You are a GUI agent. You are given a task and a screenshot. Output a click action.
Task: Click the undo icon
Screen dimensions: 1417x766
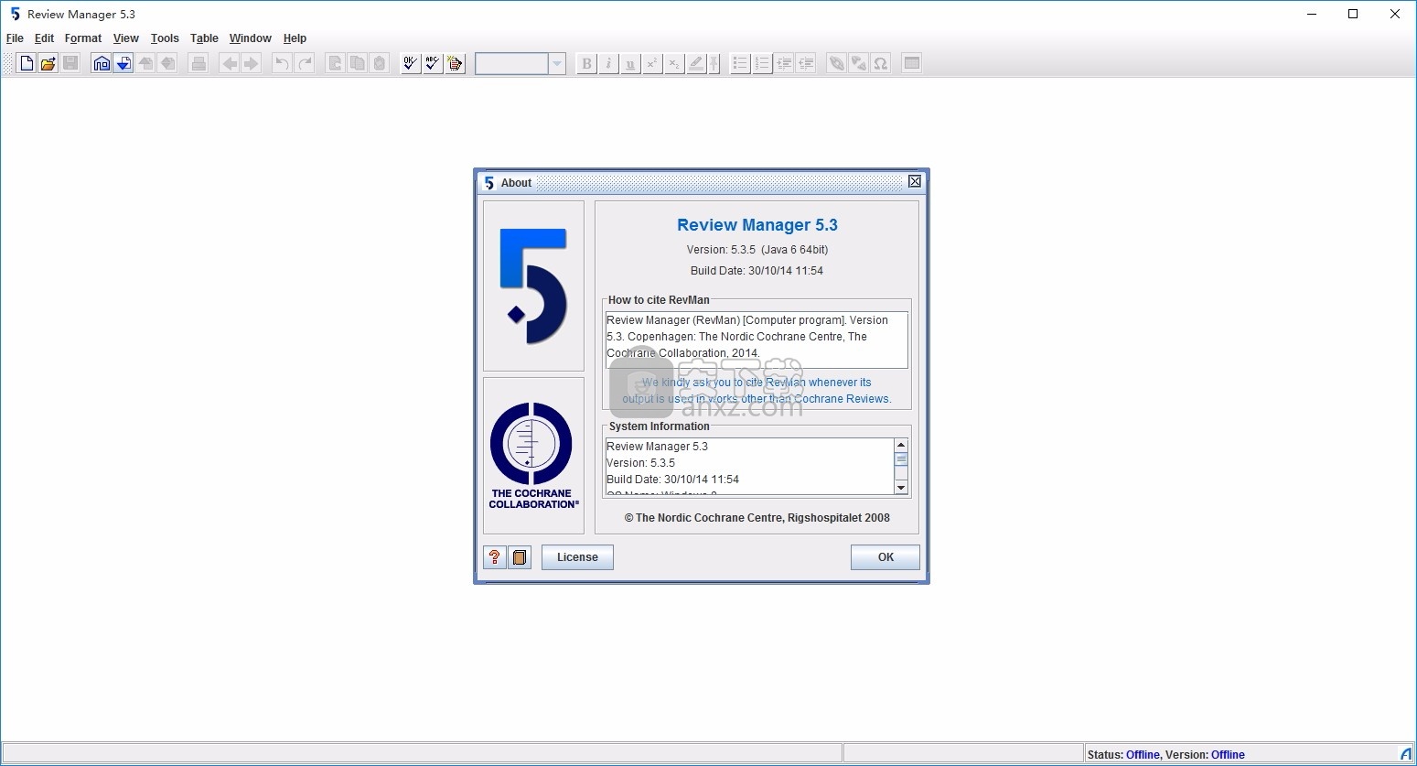pyautogui.click(x=283, y=63)
